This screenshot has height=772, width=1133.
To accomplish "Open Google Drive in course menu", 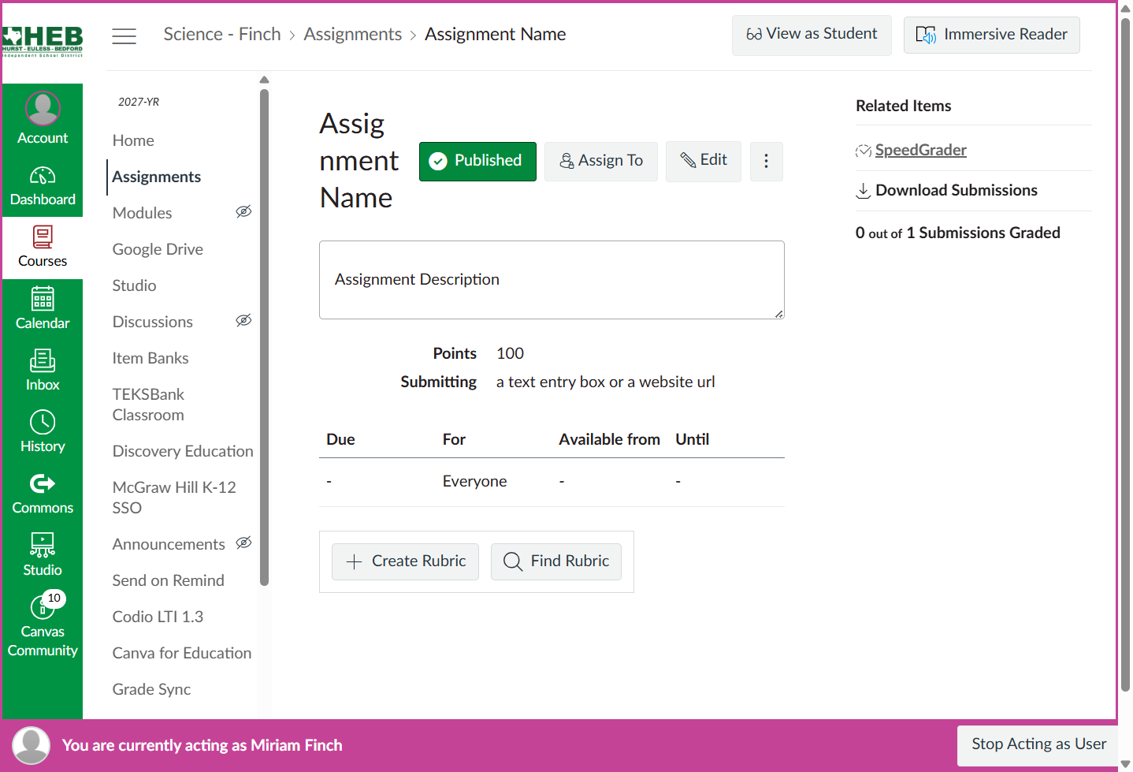I will (158, 249).
